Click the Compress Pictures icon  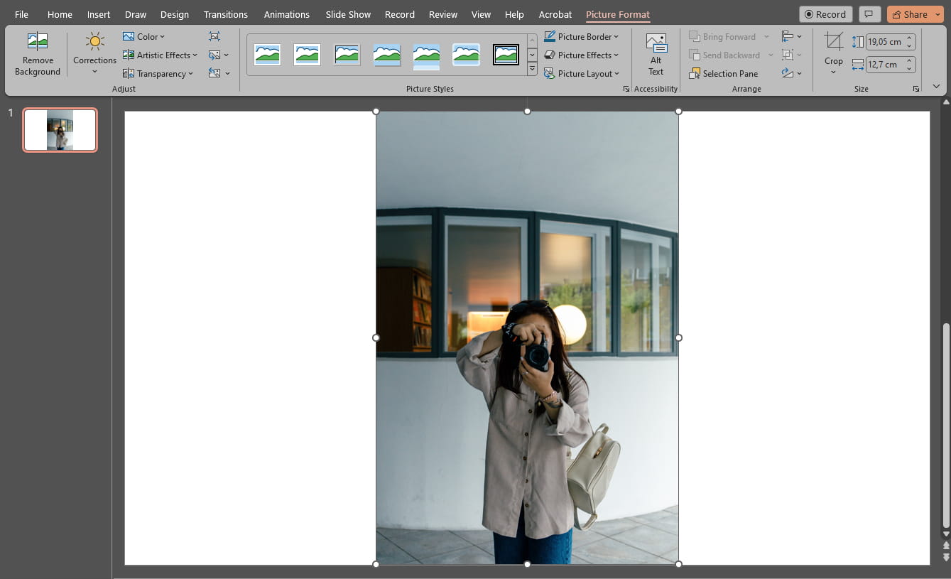click(214, 36)
